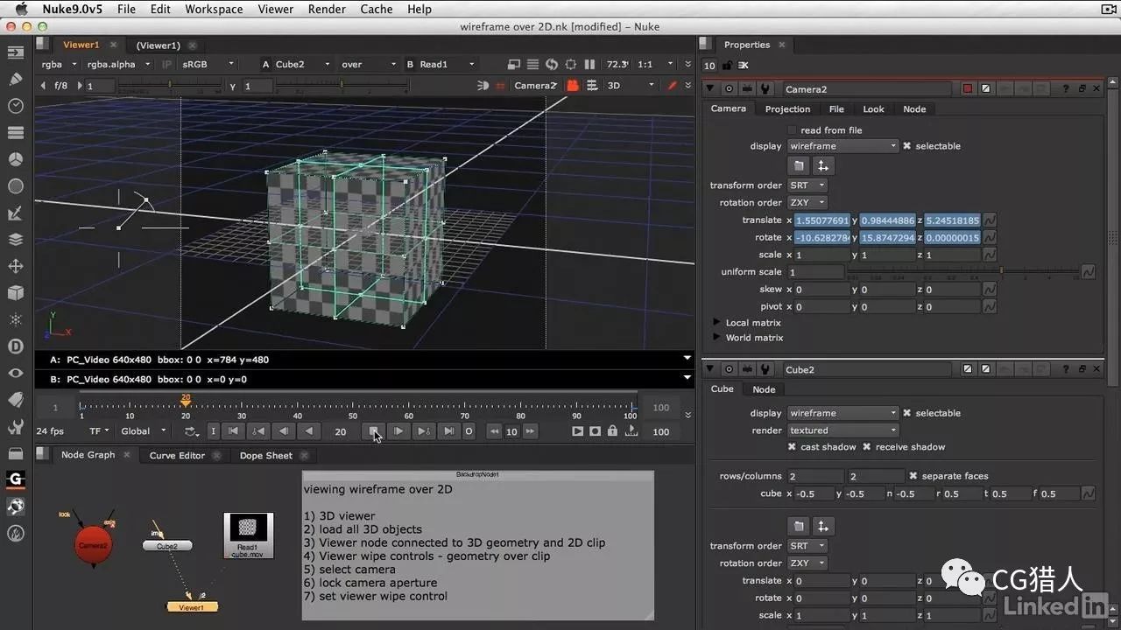Open the Draw nodes paintbrush icon
Image resolution: width=1121 pixels, height=630 pixels.
(15, 79)
